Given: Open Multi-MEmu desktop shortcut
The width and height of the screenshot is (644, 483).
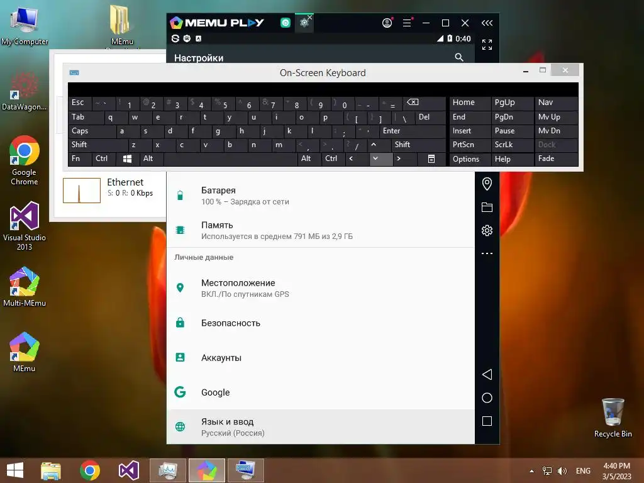Looking at the screenshot, I should pos(25,287).
